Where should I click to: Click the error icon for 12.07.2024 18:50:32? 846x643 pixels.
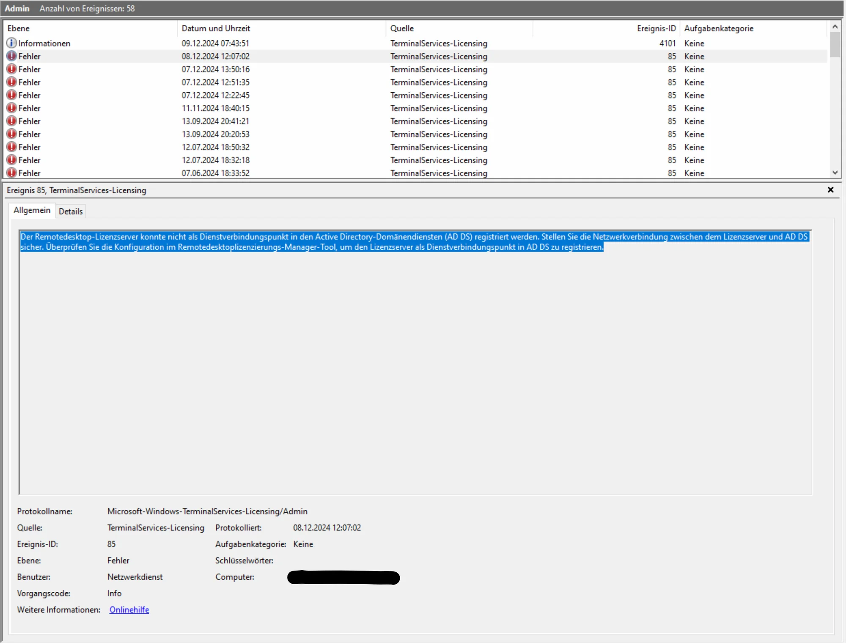(x=11, y=147)
